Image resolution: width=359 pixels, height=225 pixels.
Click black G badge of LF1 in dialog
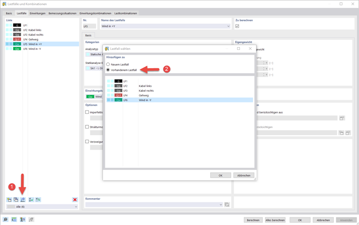[x=119, y=81]
